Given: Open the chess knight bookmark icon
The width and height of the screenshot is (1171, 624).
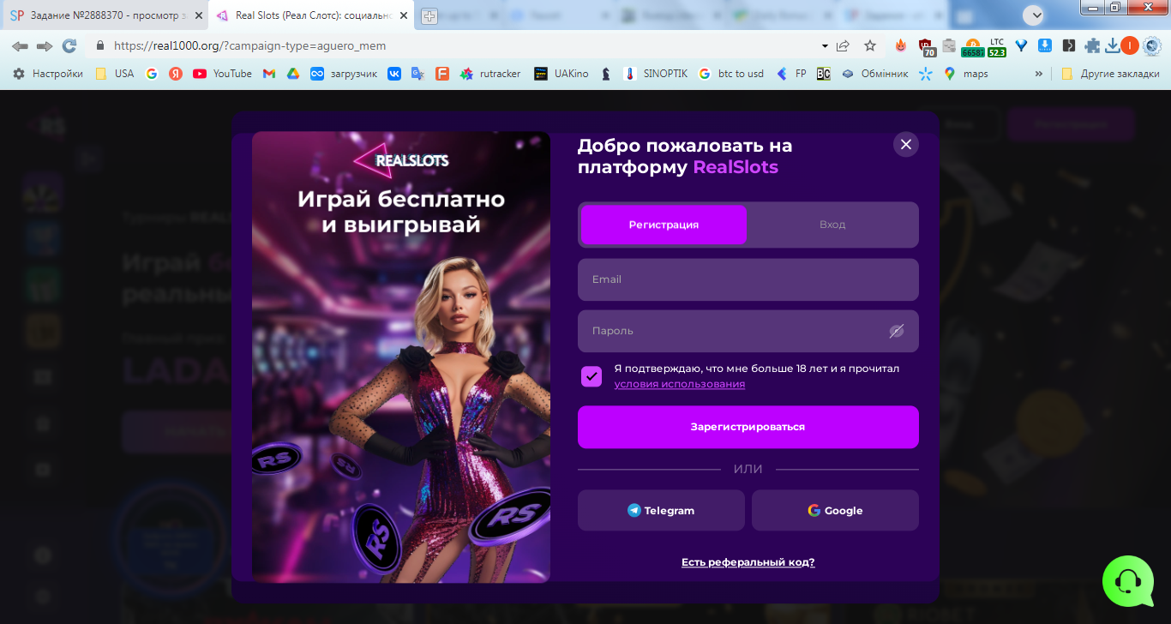Looking at the screenshot, I should click(606, 74).
